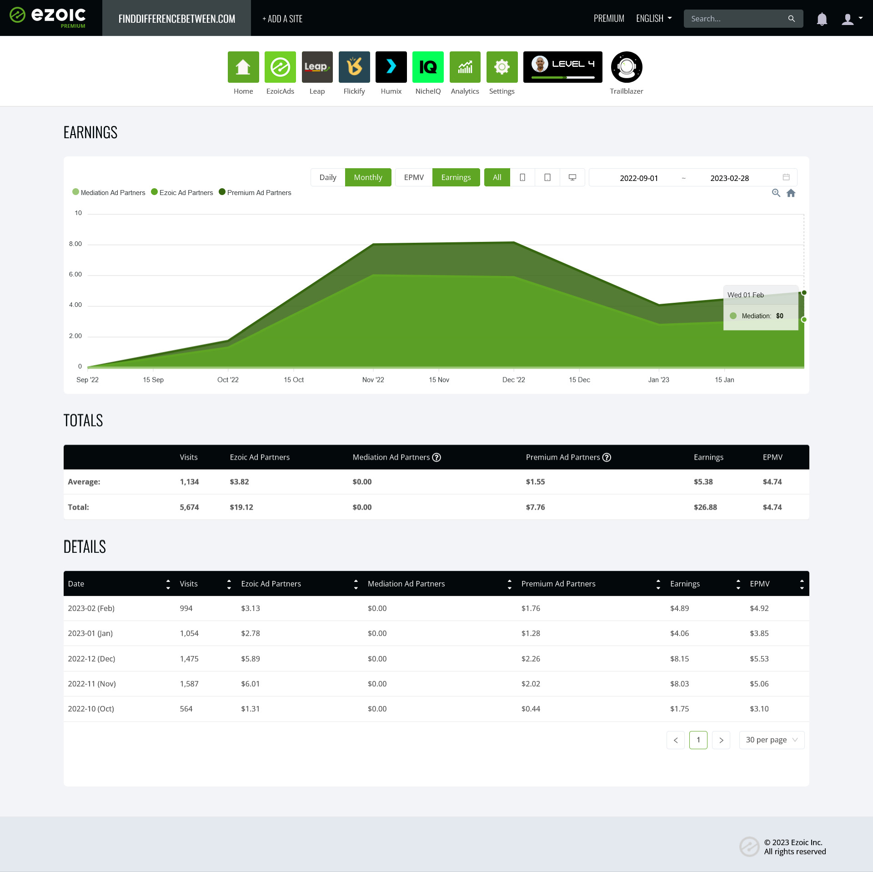Select All devices filter

tap(497, 177)
